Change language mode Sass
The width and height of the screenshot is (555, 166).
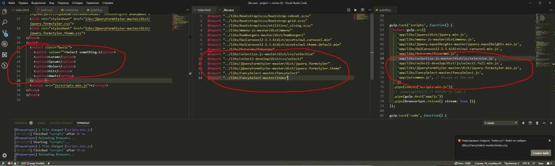(541, 163)
